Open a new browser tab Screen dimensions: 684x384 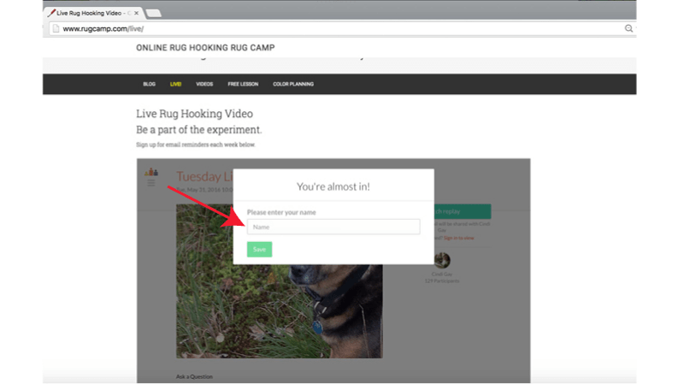click(x=154, y=14)
